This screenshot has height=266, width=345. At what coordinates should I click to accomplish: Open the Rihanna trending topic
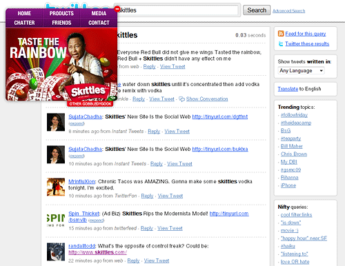290,178
